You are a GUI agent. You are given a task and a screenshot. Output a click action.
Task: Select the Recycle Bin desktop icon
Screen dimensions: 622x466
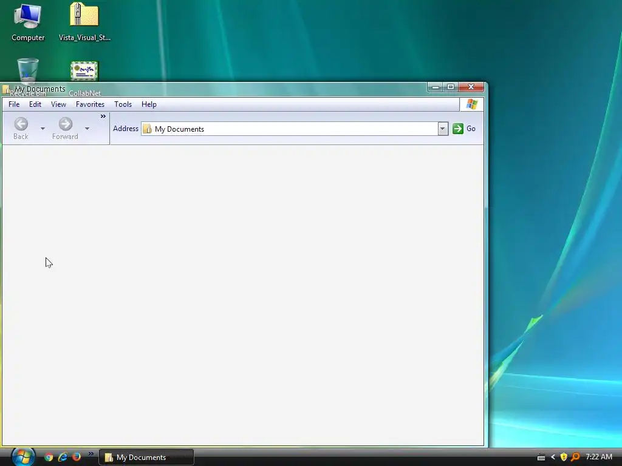(x=28, y=72)
